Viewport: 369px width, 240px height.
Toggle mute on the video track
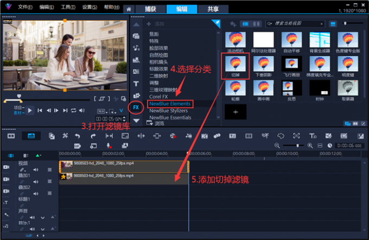pos(36,170)
